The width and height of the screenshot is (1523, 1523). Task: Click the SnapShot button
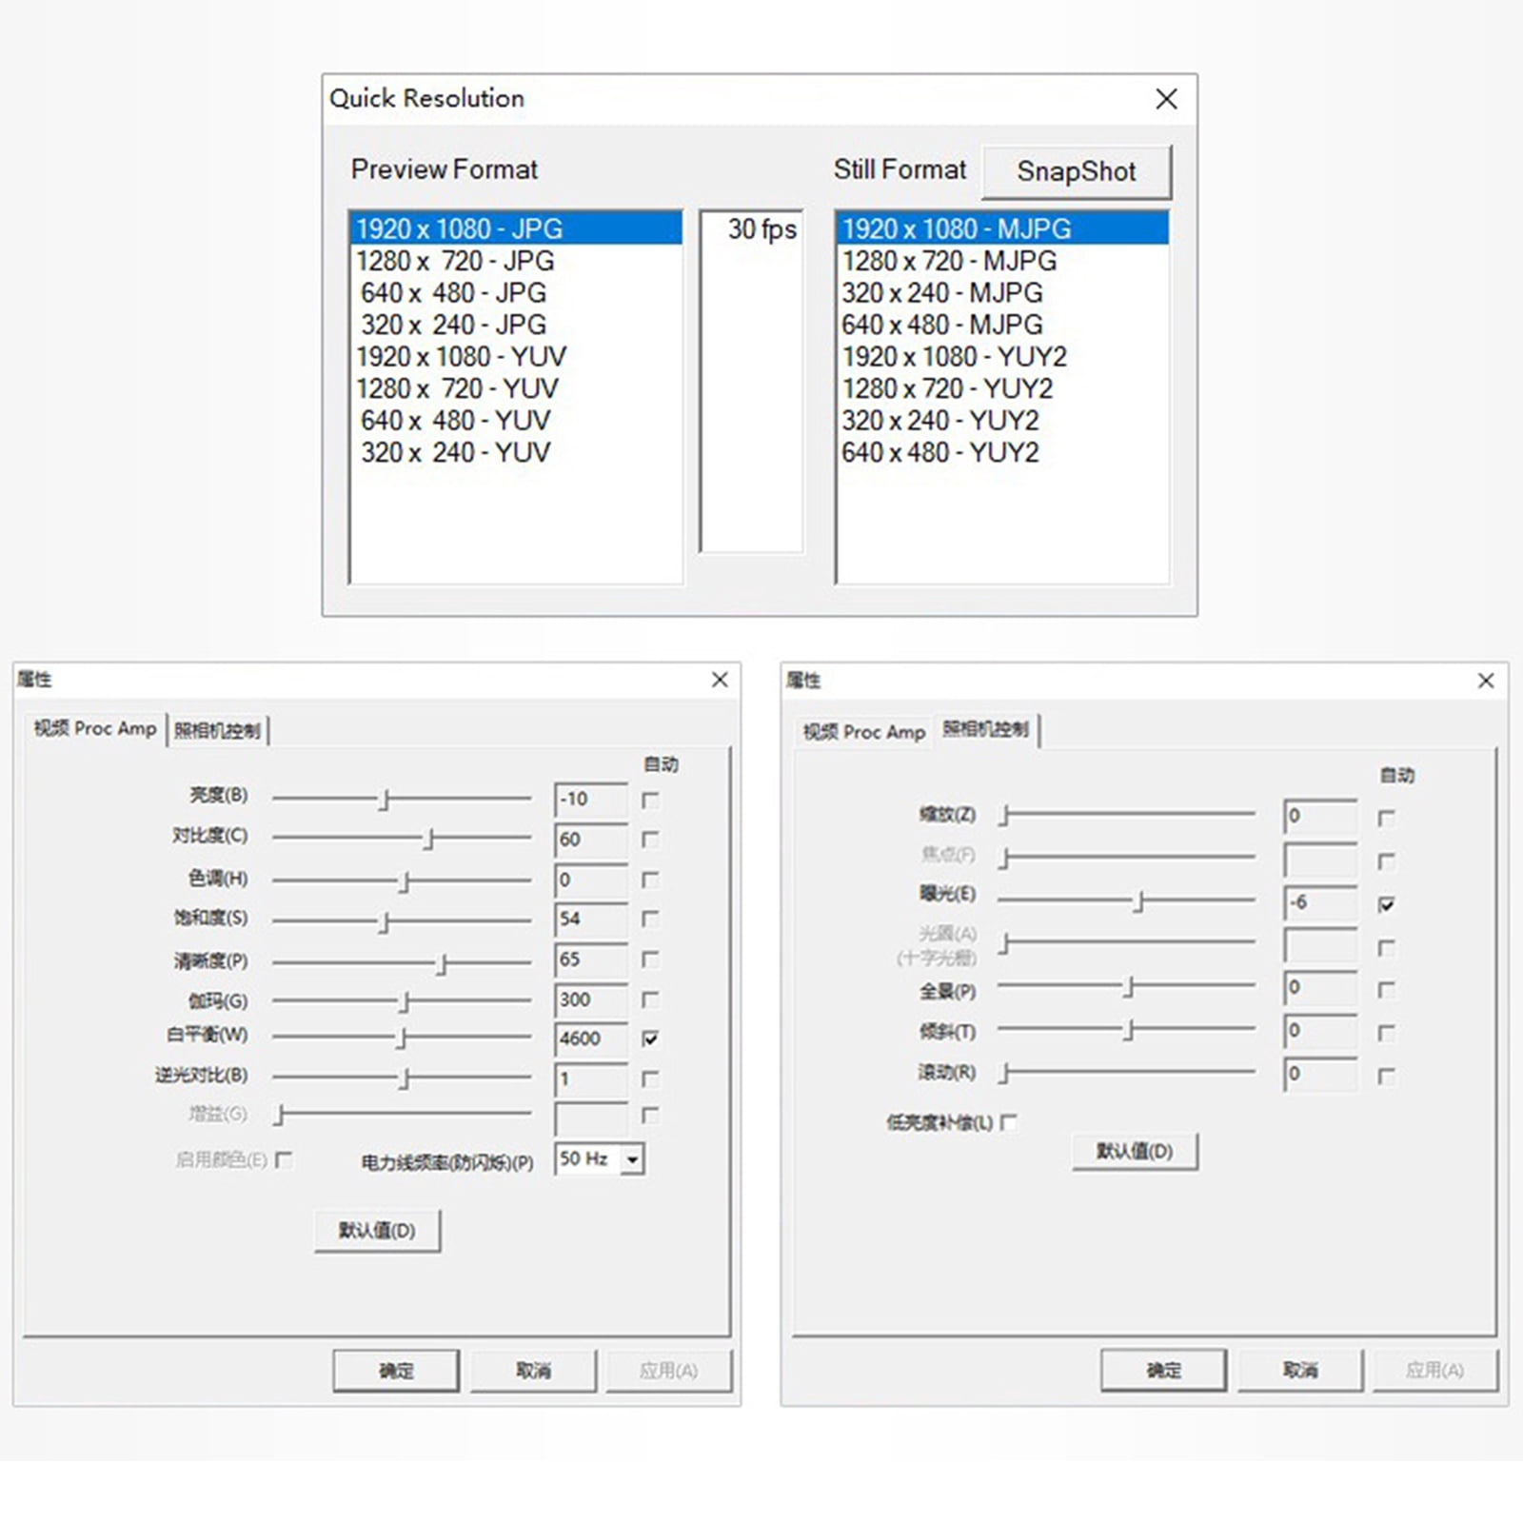point(1076,171)
